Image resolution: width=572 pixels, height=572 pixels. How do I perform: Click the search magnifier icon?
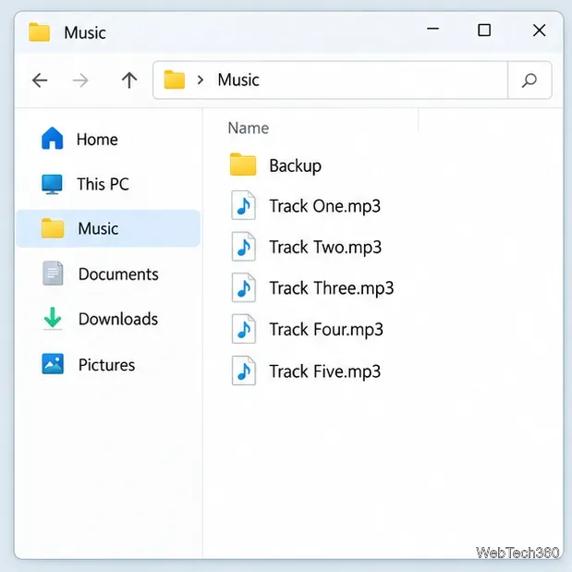(x=529, y=80)
